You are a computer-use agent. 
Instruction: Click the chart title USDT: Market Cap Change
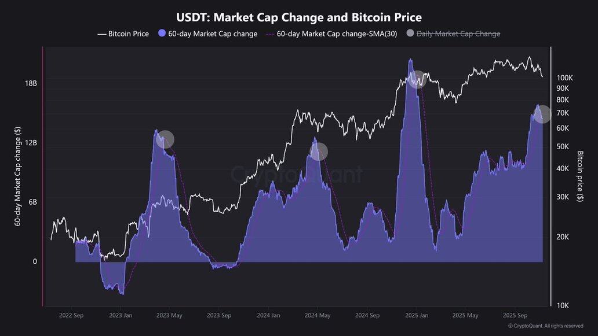click(x=299, y=17)
